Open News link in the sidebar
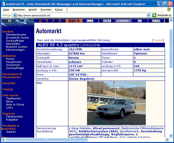 pos(10,101)
